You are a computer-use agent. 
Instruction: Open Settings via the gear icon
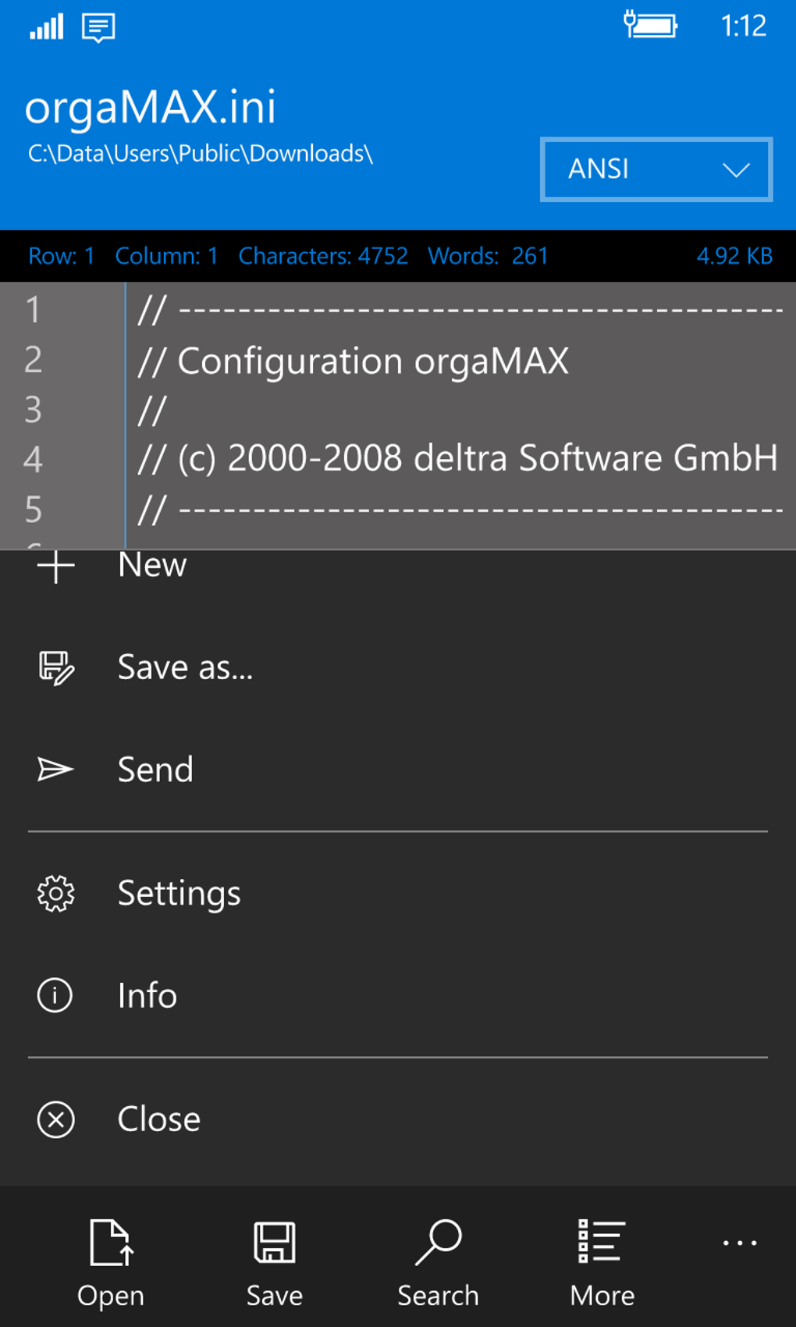[56, 894]
